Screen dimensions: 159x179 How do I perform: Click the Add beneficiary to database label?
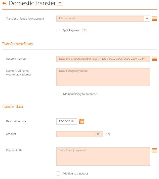[79, 94]
